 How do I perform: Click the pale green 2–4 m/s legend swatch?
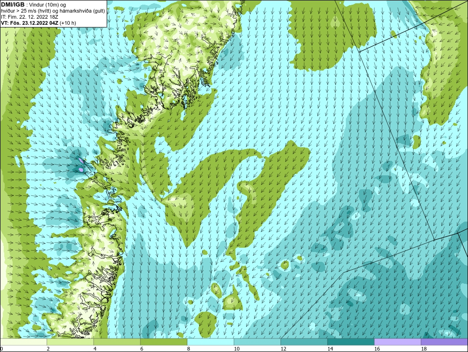tap(70, 342)
